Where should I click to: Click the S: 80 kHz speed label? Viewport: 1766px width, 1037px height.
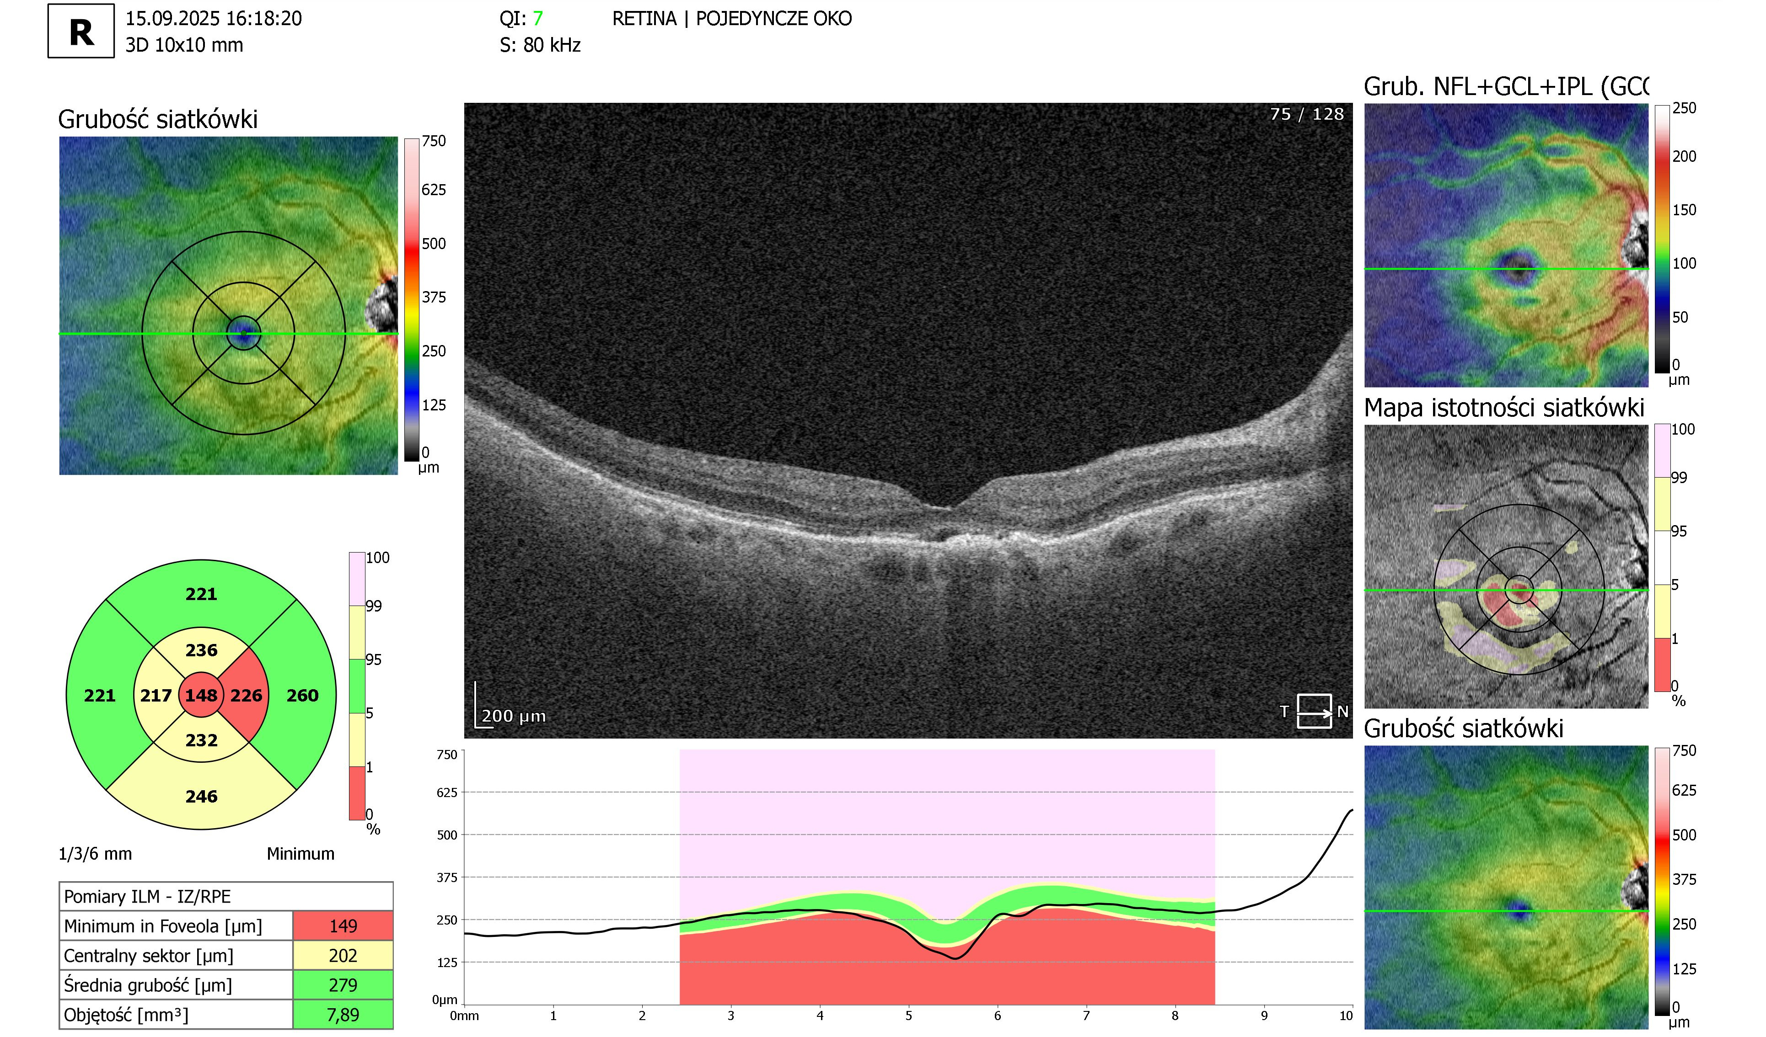pyautogui.click(x=540, y=45)
